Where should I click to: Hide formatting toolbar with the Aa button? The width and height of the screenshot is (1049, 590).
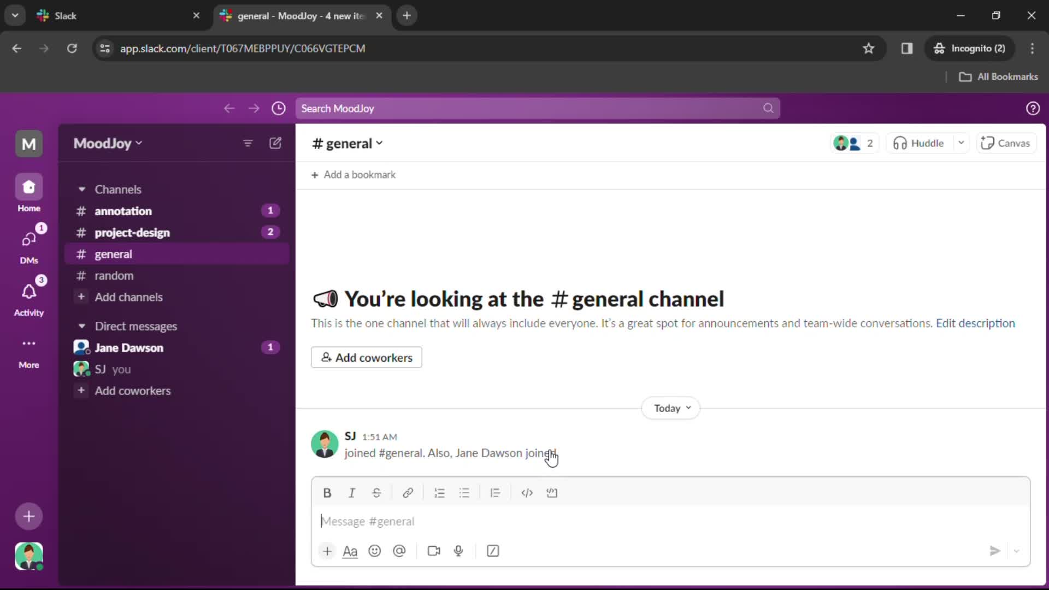coord(350,551)
